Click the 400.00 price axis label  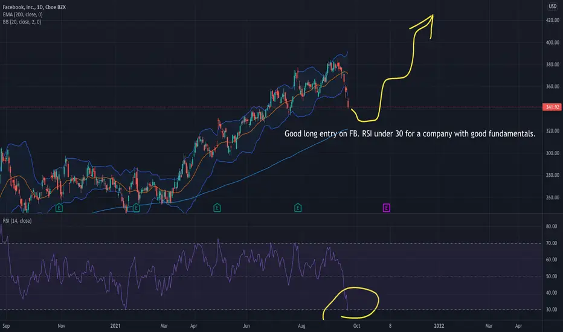(552, 42)
